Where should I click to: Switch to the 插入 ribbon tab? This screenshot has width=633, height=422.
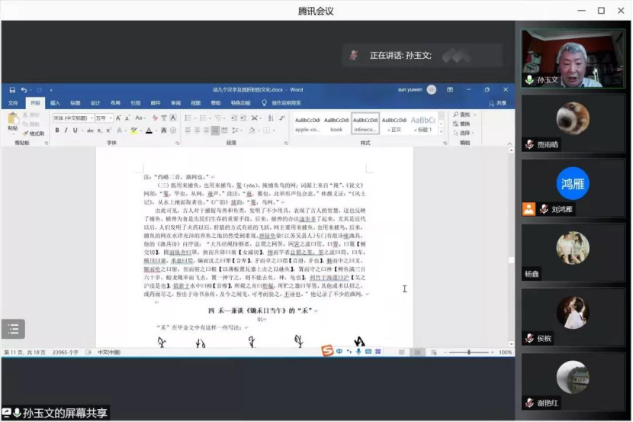pyautogui.click(x=55, y=102)
